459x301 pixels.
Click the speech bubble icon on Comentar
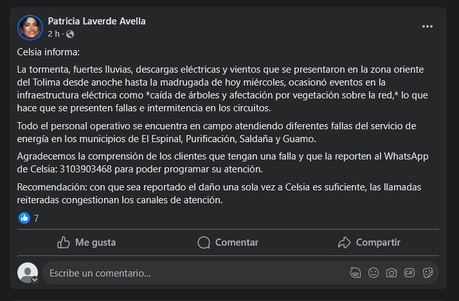[x=204, y=242]
